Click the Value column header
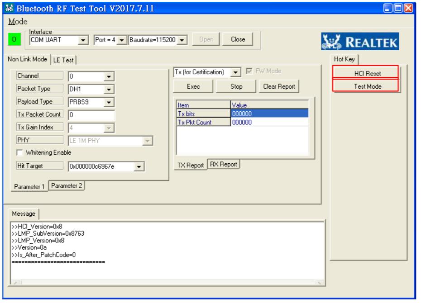421x303 pixels. tap(269, 105)
